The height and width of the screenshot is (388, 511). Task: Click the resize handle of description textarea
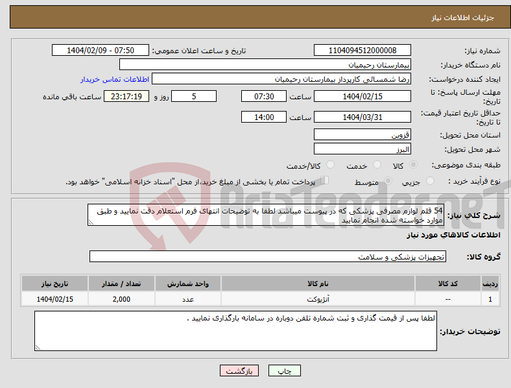[91, 223]
